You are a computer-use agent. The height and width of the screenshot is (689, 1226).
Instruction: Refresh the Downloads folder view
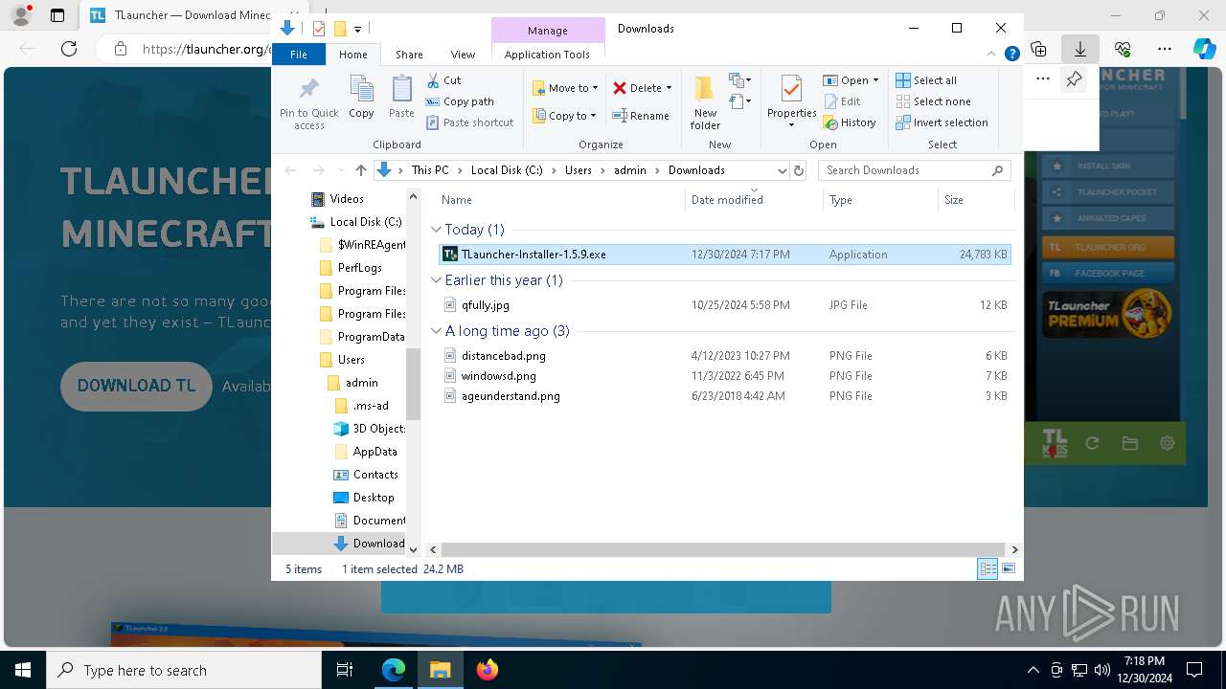click(799, 170)
